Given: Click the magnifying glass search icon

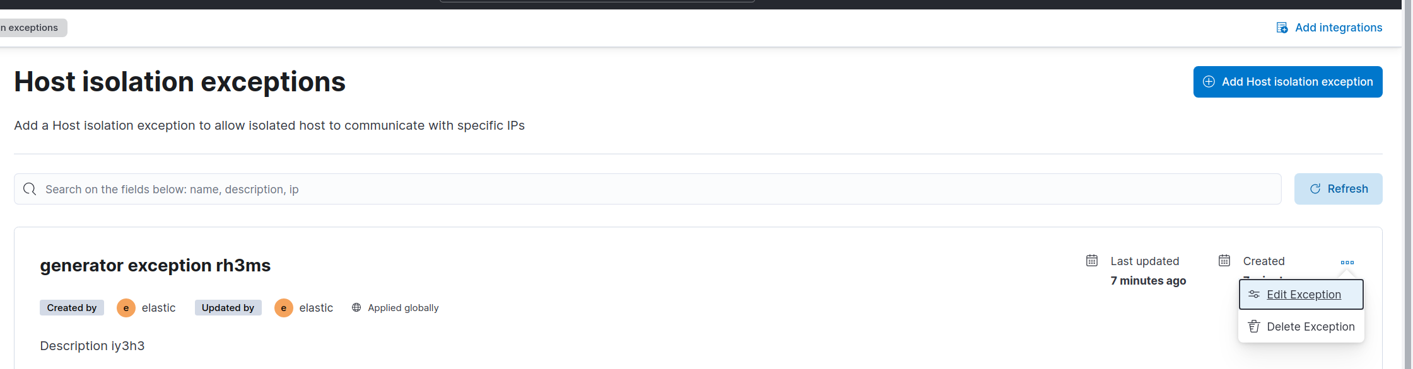Looking at the screenshot, I should coord(30,189).
